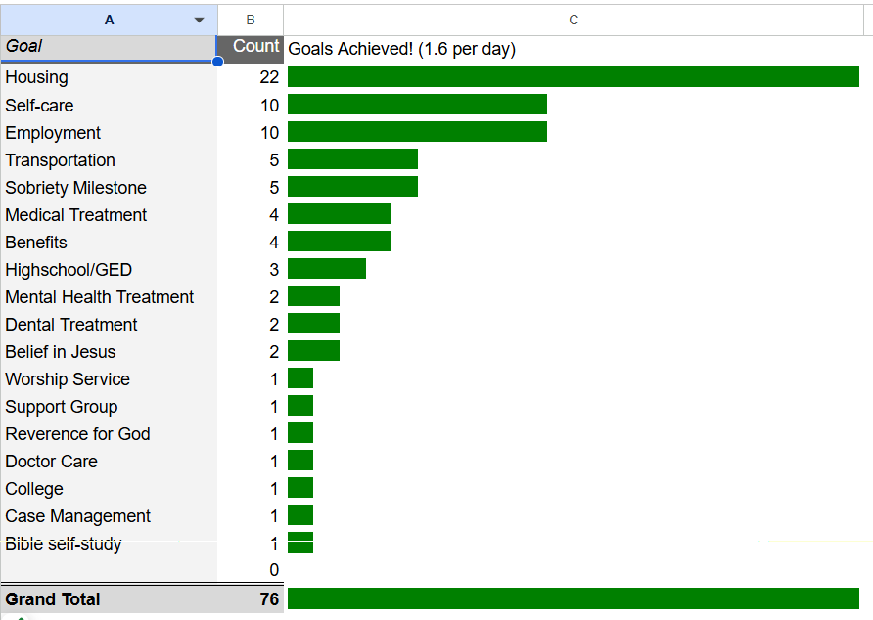Select the 'Grand Total' cell
The image size is (873, 620).
pos(109,598)
